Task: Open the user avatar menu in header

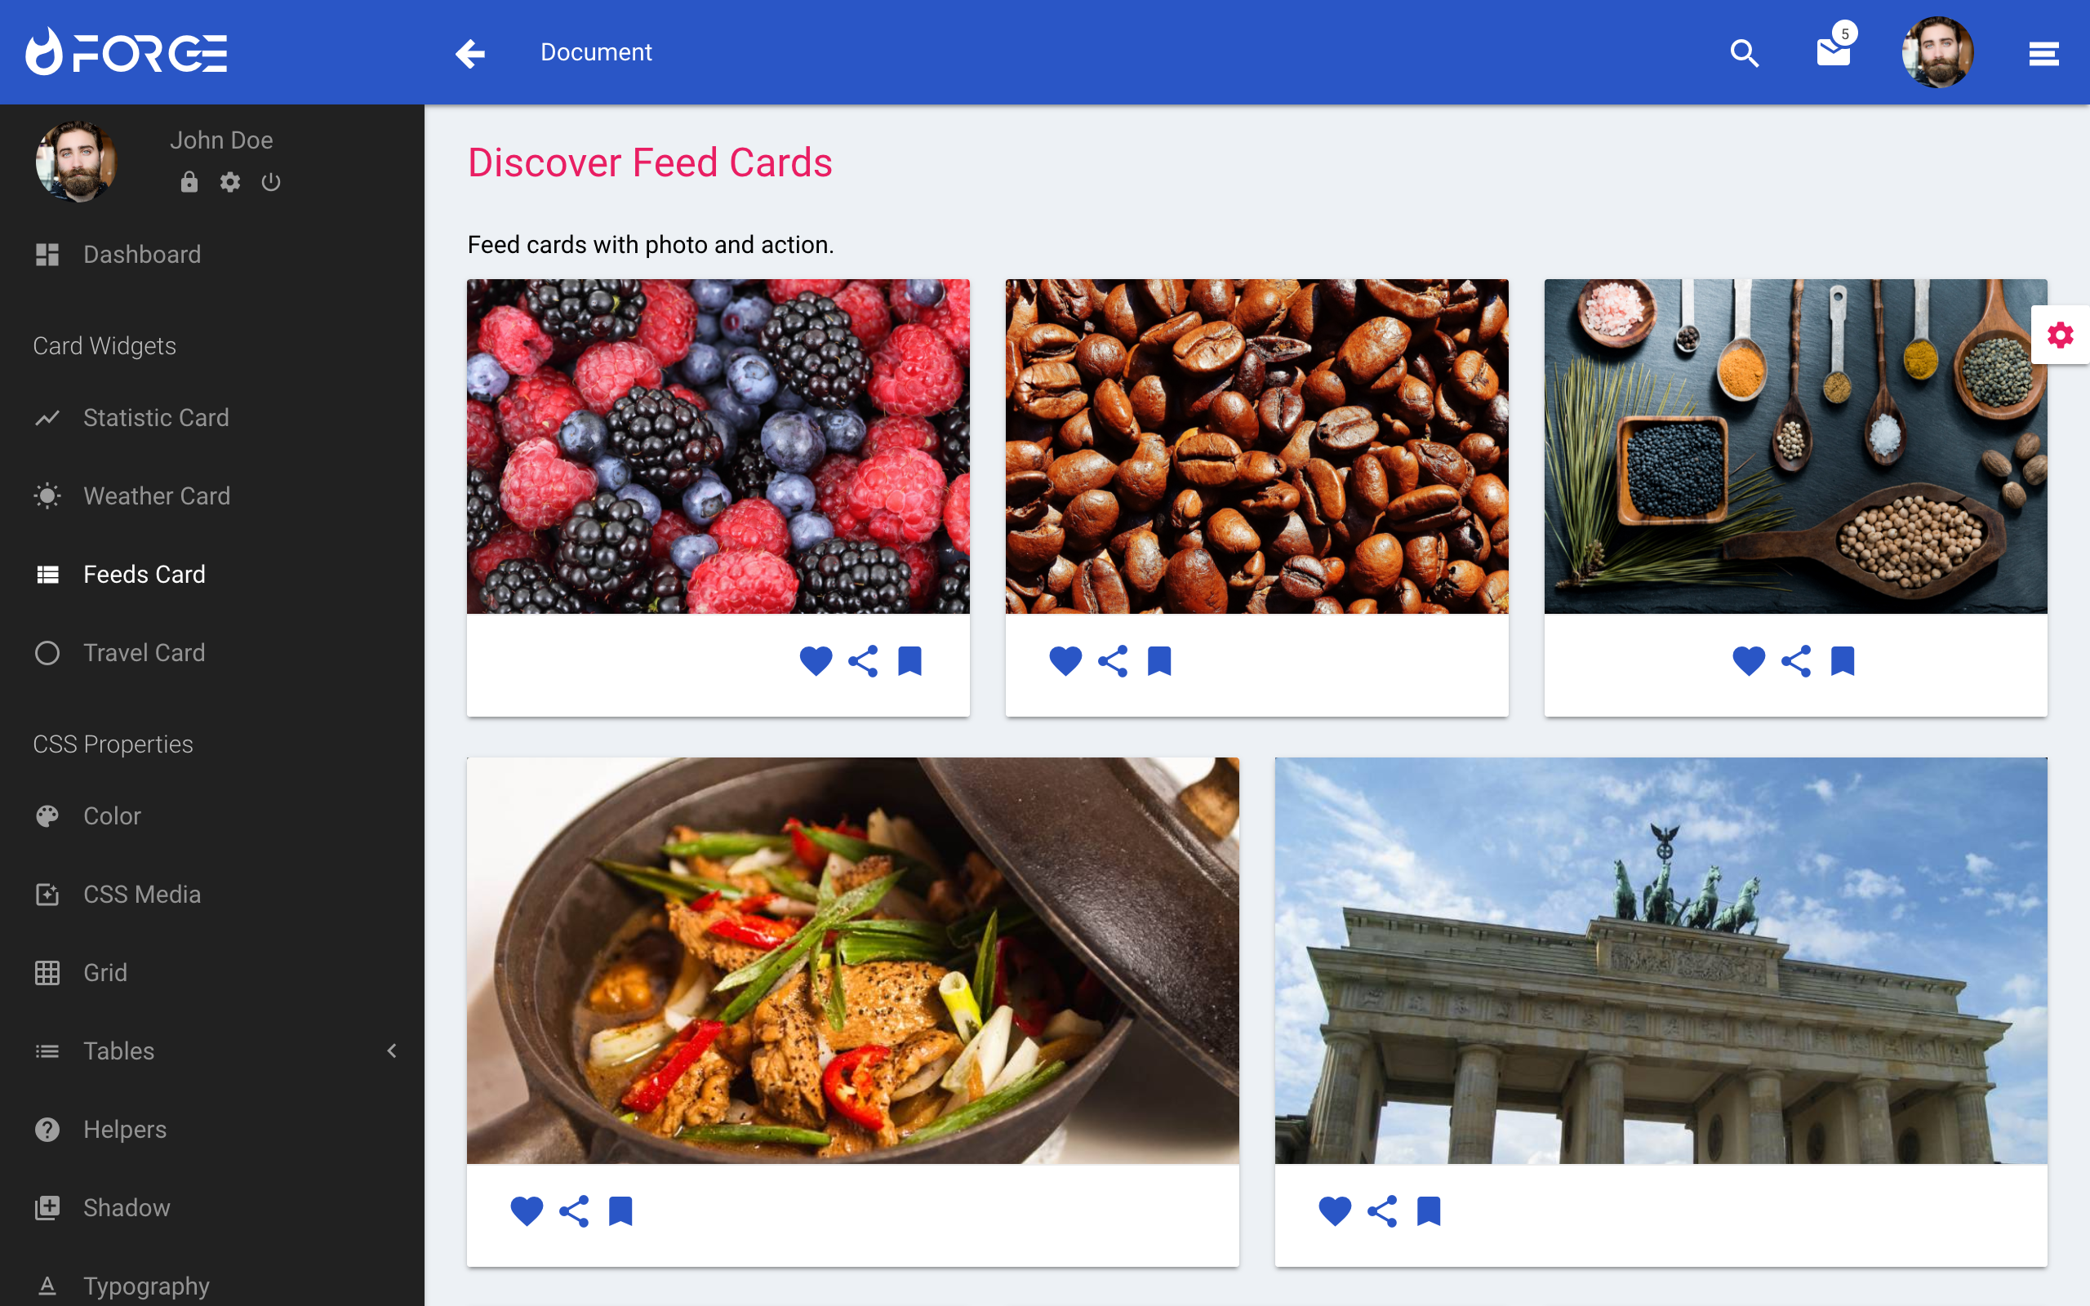Action: (1937, 51)
